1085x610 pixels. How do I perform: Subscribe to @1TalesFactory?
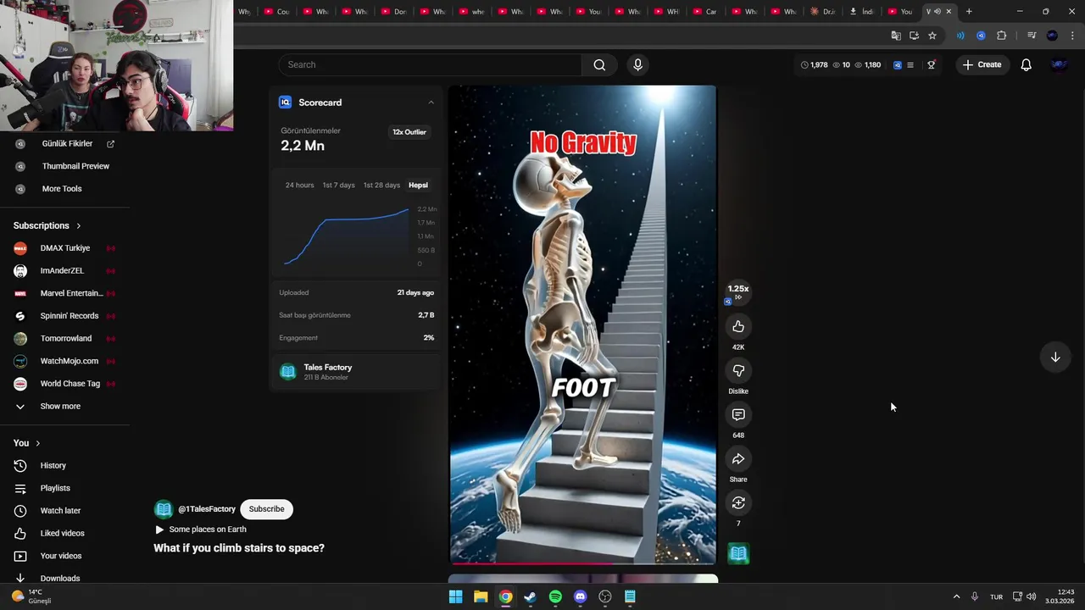266,509
